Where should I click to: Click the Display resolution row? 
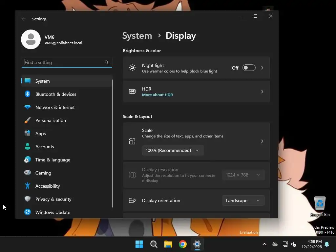(x=197, y=175)
